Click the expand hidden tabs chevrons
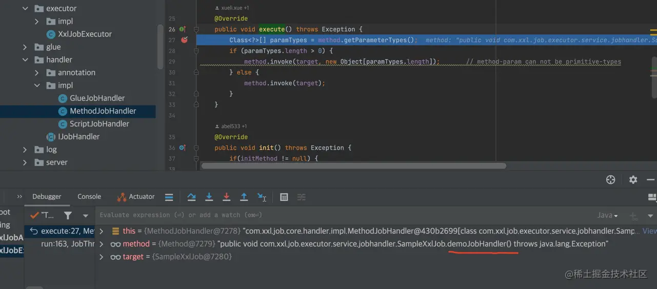This screenshot has width=657, height=289. 19,197
